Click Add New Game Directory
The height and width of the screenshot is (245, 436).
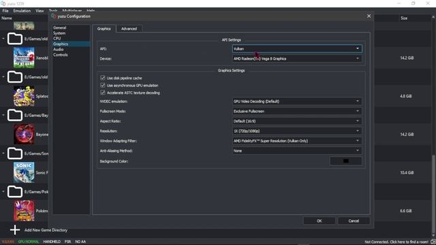[x=46, y=230]
